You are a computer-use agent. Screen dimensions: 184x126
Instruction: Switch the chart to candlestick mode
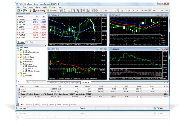coord(65,11)
